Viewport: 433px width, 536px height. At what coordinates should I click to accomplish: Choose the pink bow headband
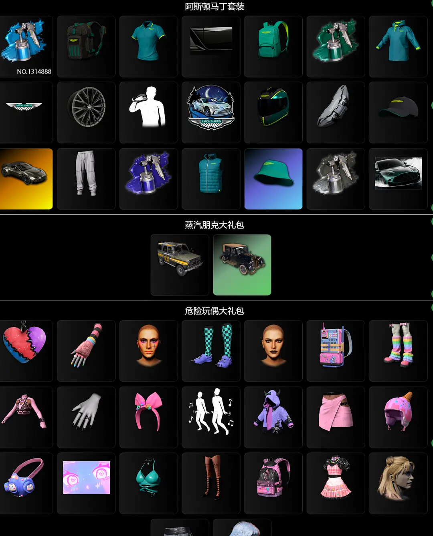(x=148, y=417)
